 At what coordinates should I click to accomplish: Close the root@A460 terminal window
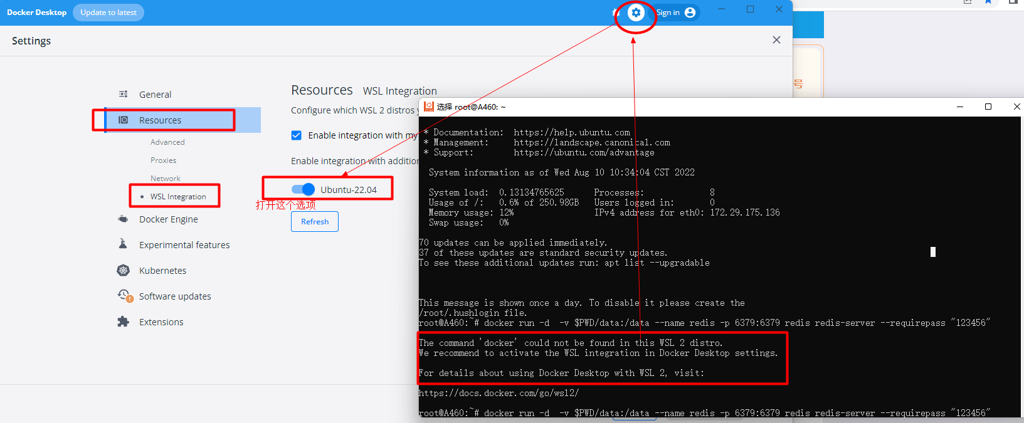1016,107
